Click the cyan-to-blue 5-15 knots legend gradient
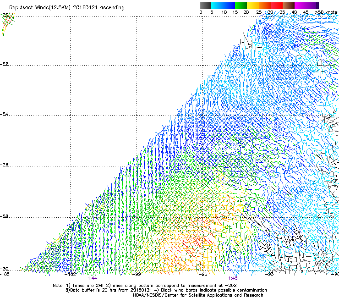339x298 pixels. click(223, 6)
